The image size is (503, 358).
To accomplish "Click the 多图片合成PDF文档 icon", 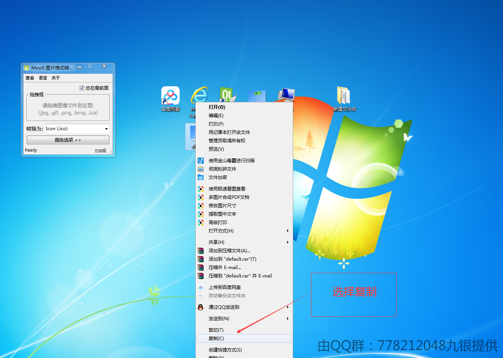I will point(201,197).
